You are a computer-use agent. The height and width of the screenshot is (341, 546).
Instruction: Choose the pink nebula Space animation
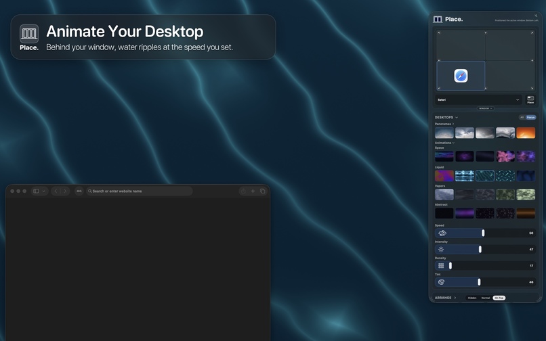coord(505,156)
